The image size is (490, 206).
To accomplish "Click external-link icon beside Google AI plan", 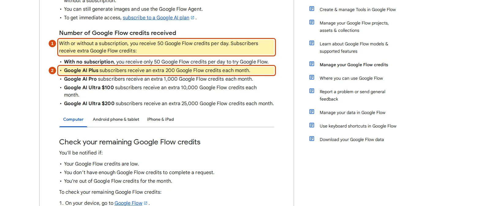I will tap(193, 18).
